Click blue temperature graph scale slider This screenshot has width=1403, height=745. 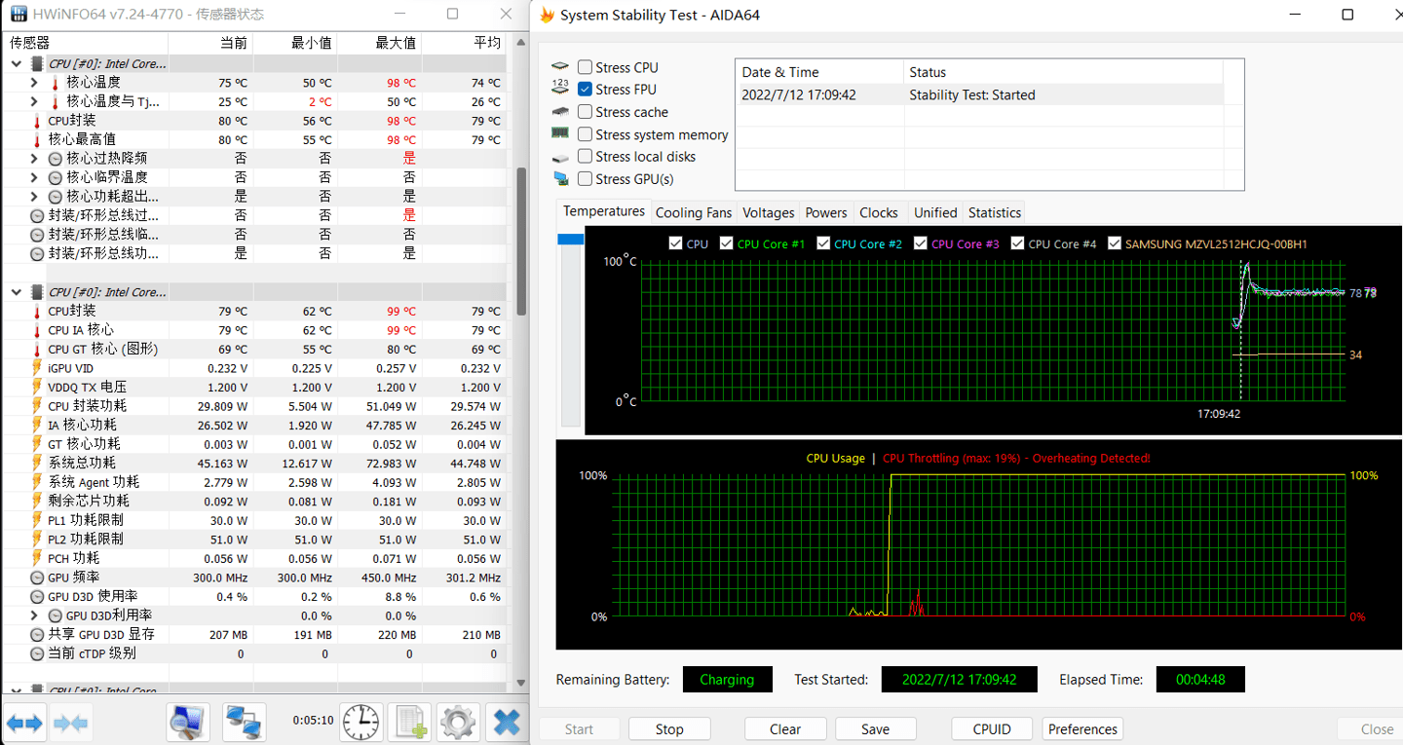[x=570, y=239]
